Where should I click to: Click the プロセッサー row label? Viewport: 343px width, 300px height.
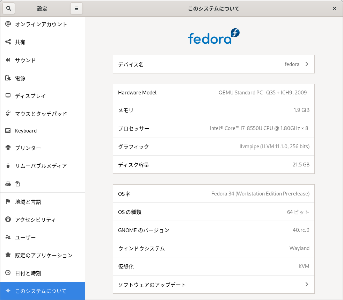(134, 129)
